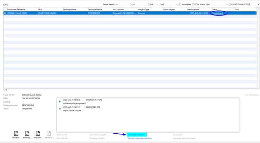The image size is (260, 143).
Task: Sort by Laatste update column header
Action: click(193, 9)
